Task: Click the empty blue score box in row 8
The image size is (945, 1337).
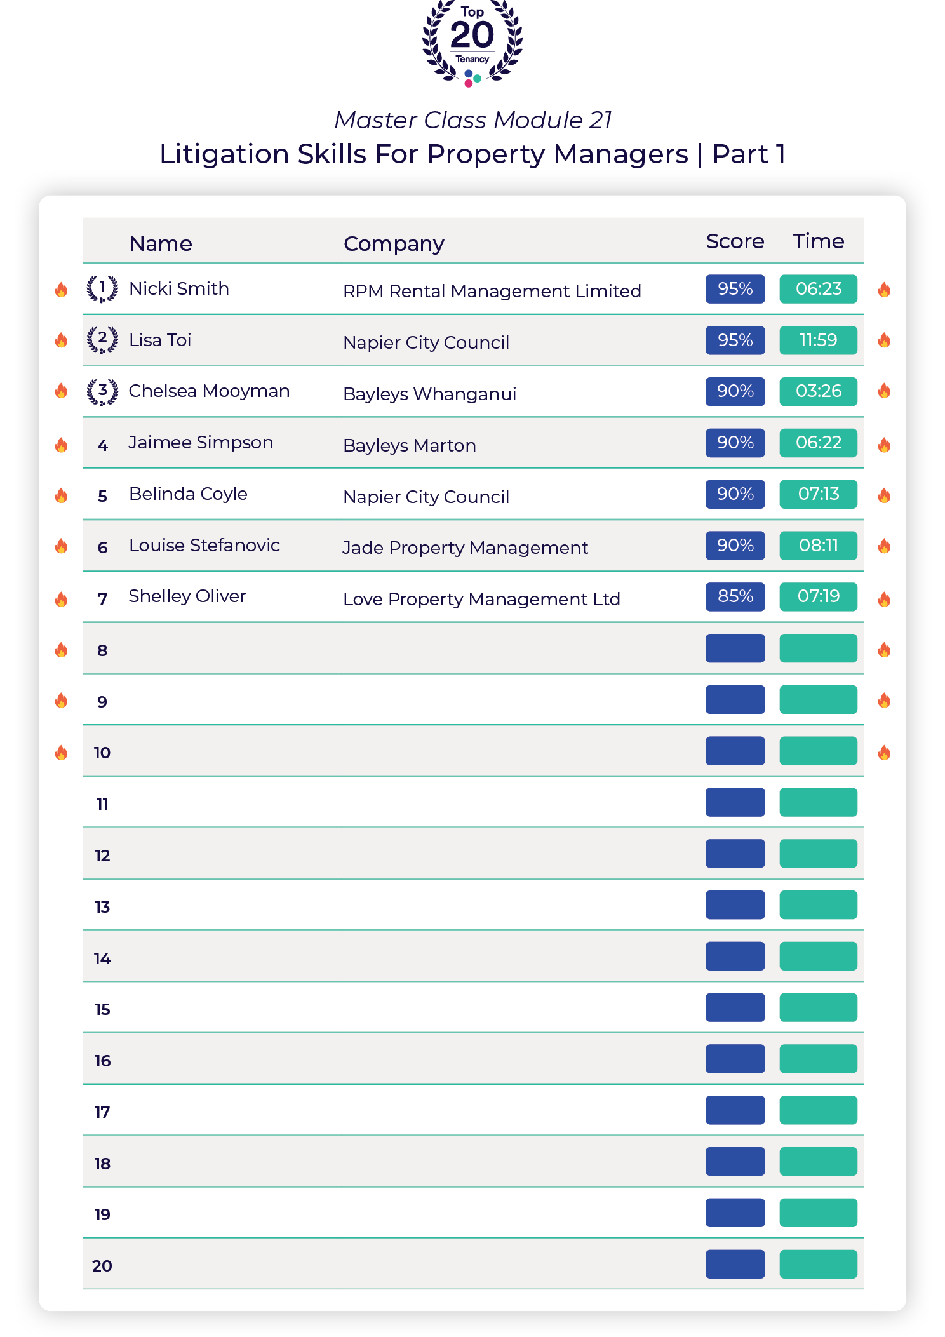Action: click(735, 648)
